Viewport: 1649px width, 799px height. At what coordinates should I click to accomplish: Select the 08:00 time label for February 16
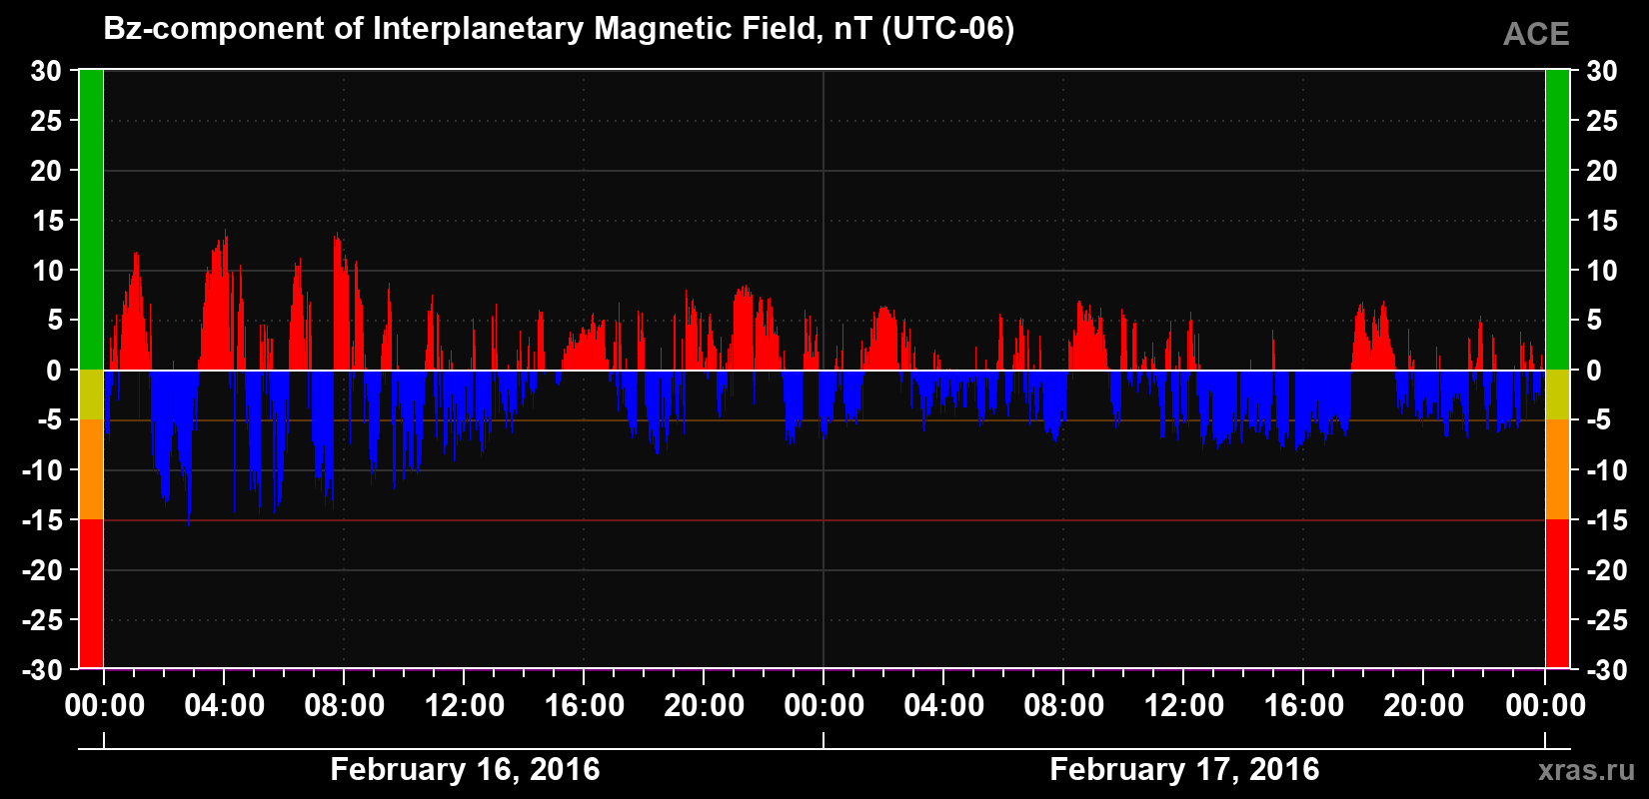[x=345, y=706]
